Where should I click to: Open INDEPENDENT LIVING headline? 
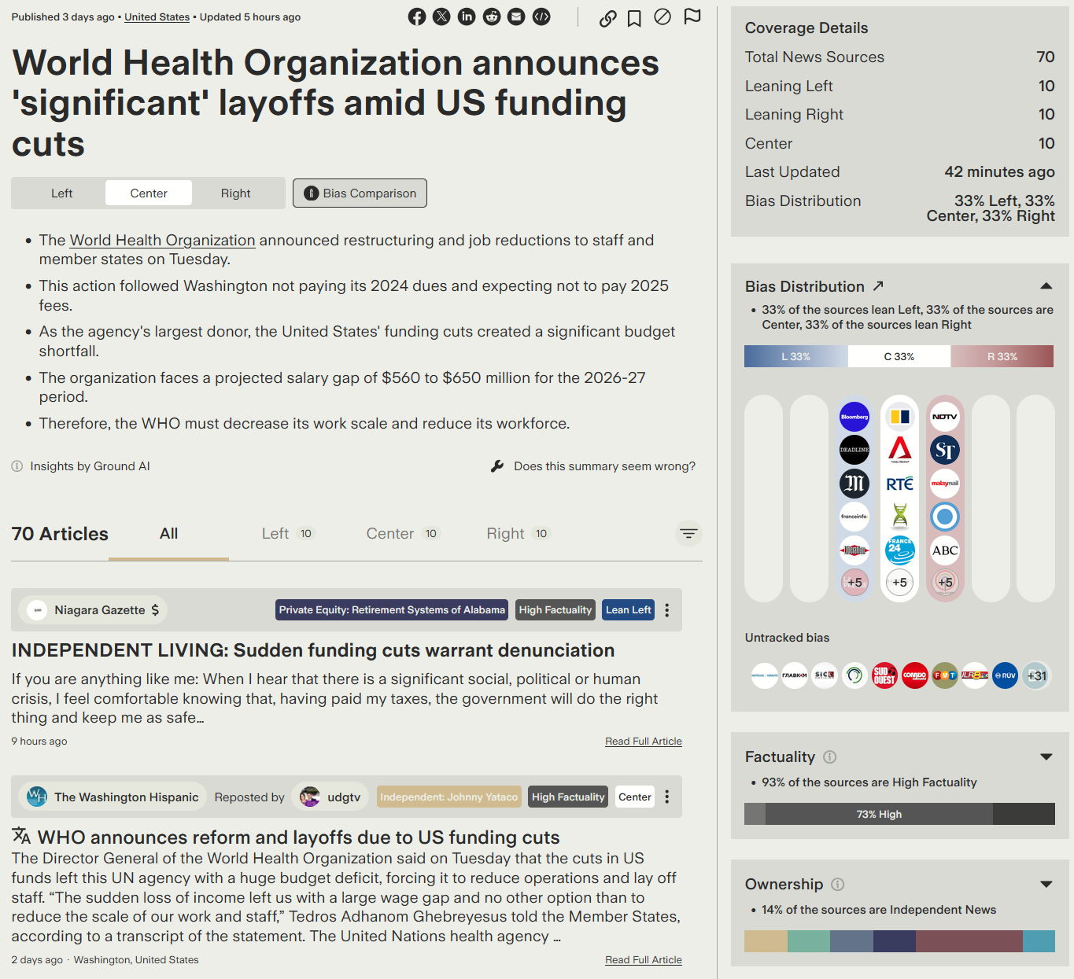coord(313,650)
